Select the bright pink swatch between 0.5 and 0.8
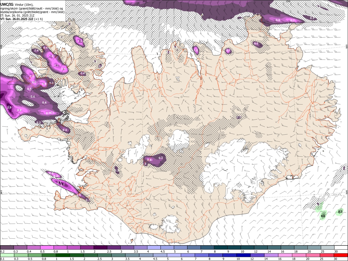 47,248
